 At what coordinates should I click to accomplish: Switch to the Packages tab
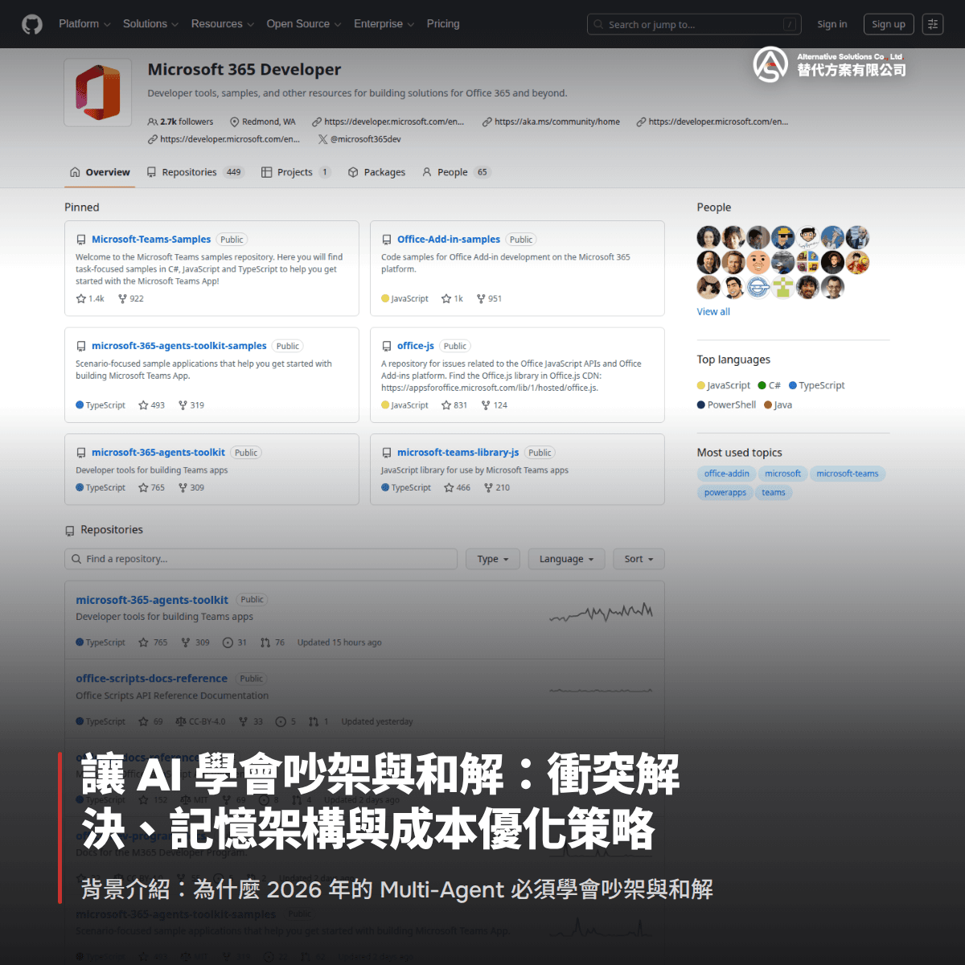point(376,172)
